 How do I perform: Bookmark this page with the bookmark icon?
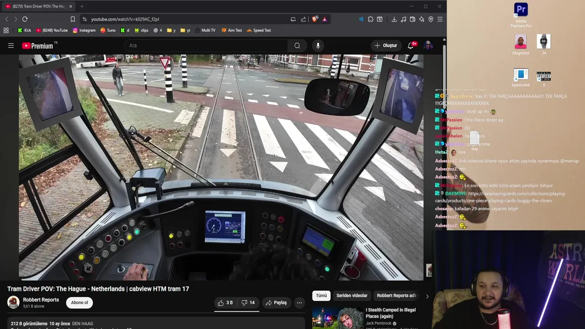click(73, 19)
